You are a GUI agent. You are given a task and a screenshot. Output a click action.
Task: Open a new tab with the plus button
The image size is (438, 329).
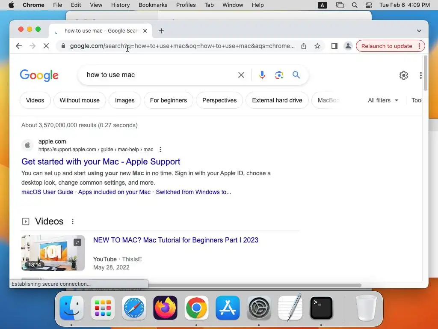coord(161,31)
